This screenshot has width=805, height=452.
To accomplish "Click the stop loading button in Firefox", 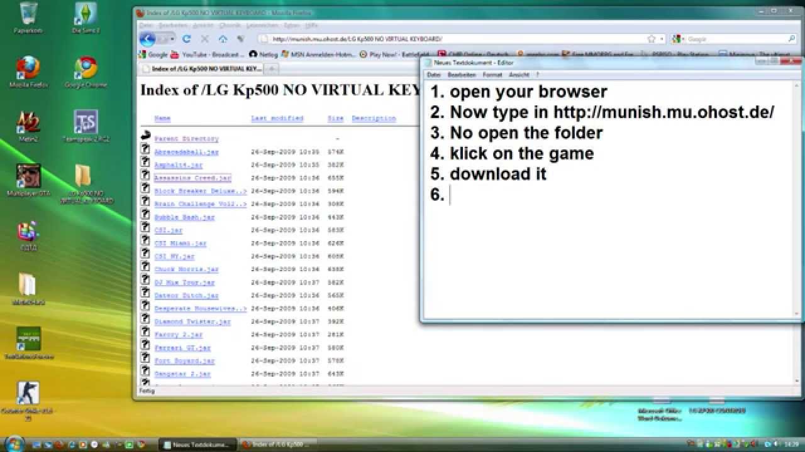I will (x=204, y=39).
